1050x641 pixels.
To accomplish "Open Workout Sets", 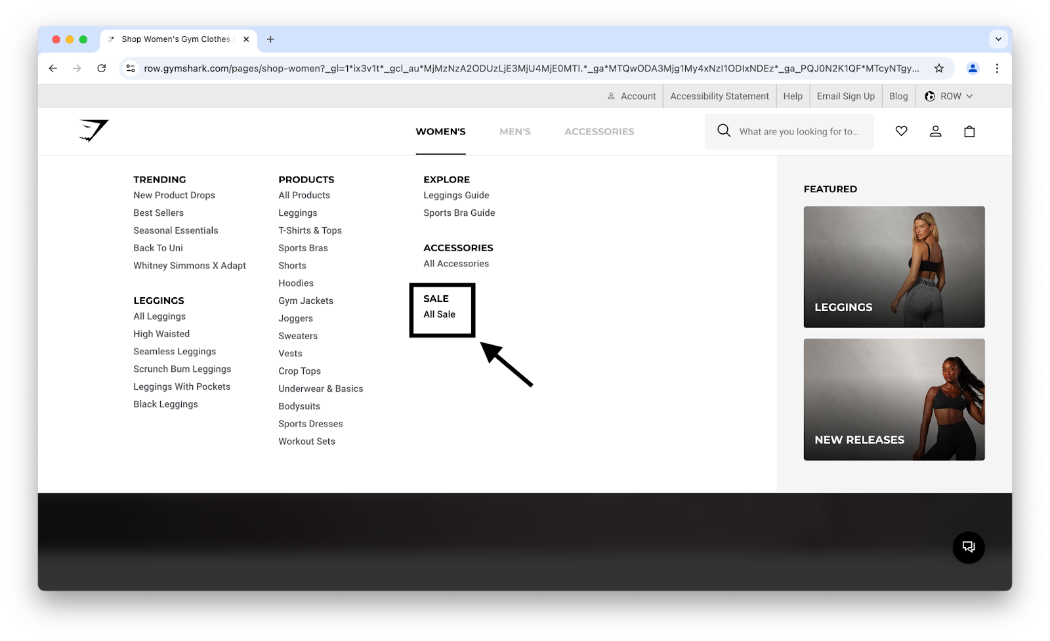I will point(306,442).
